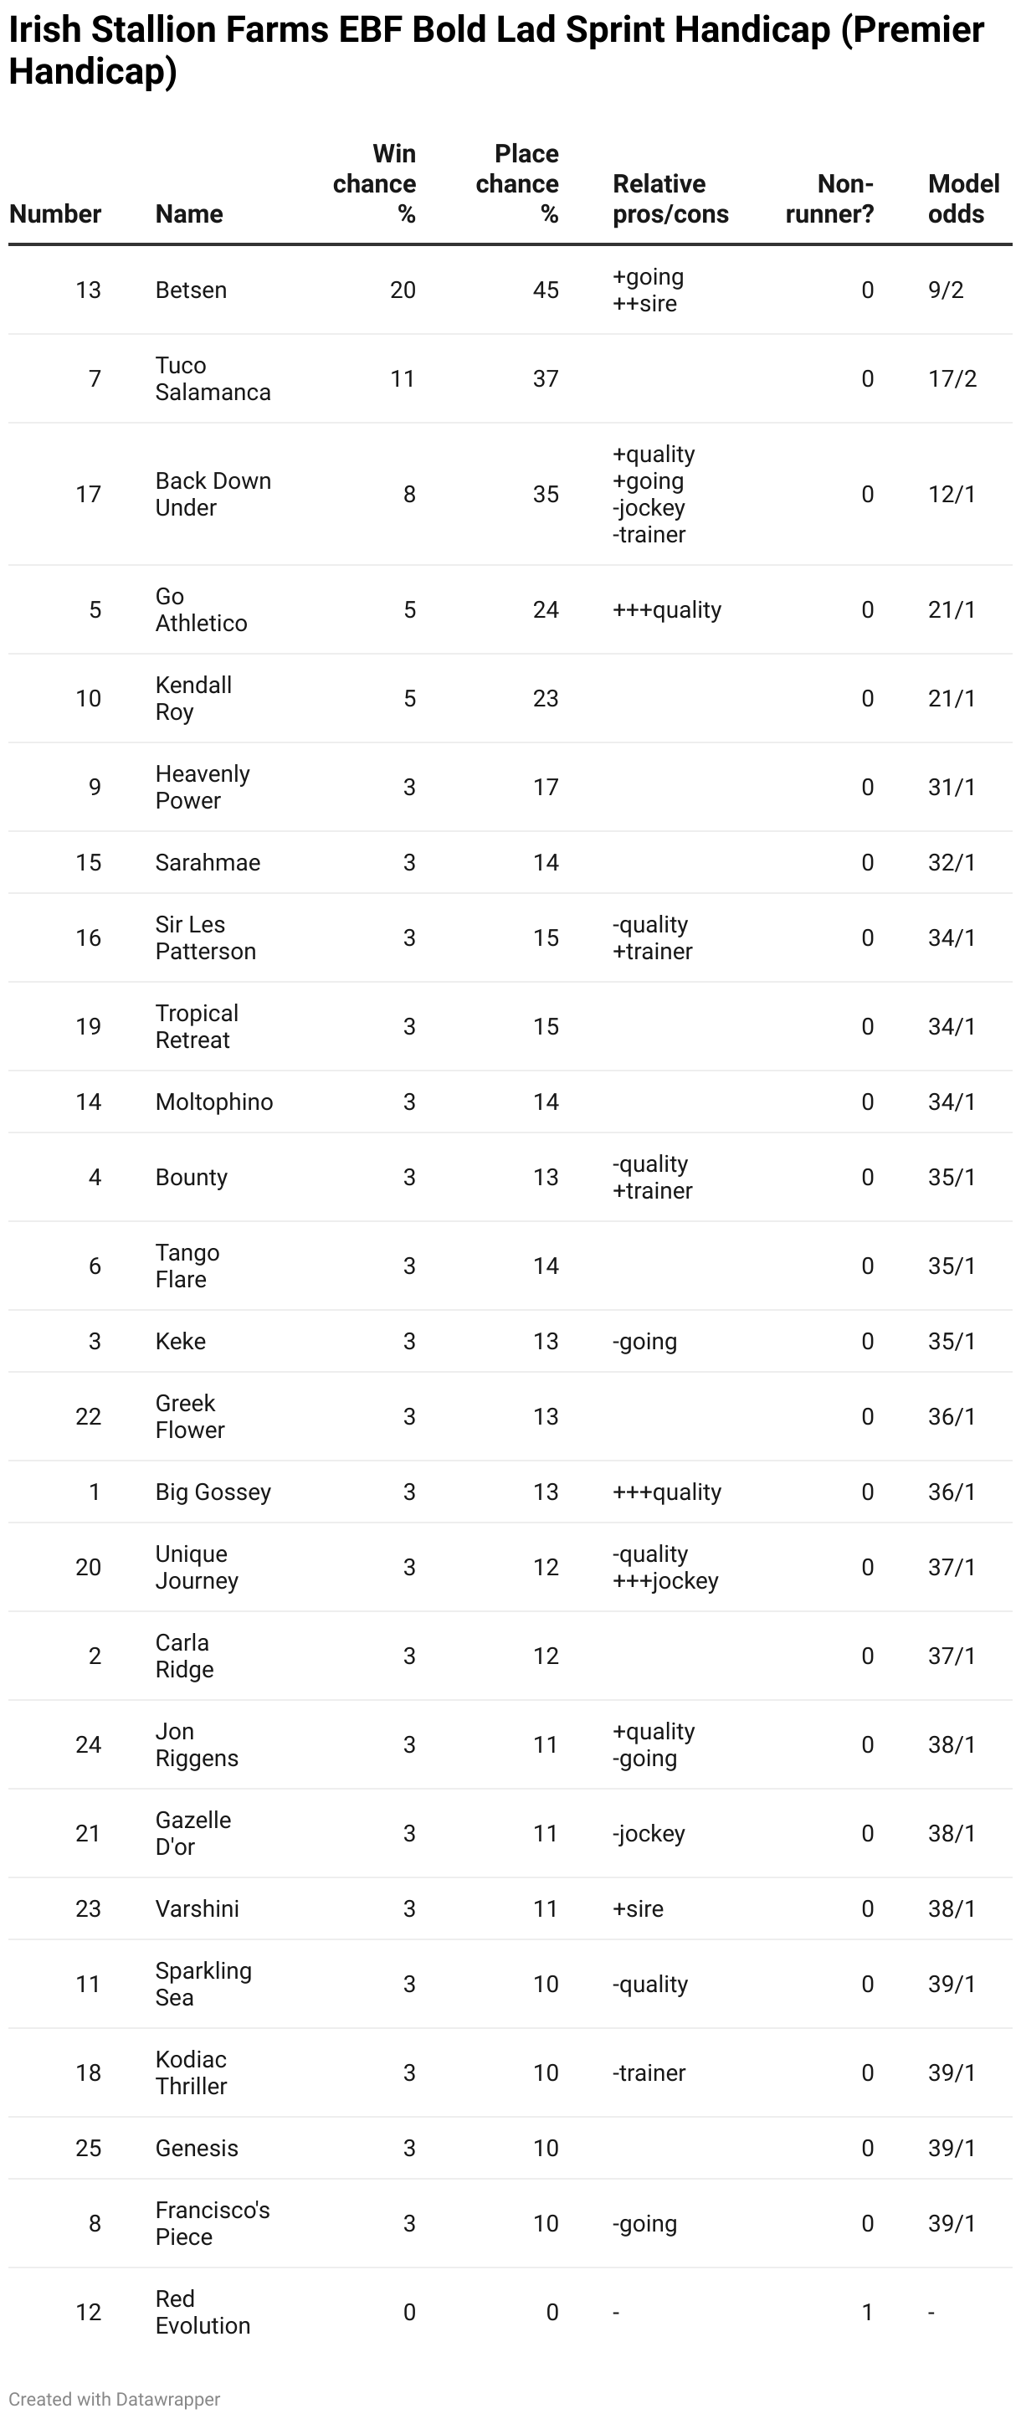Select the Place chance % header

click(516, 184)
